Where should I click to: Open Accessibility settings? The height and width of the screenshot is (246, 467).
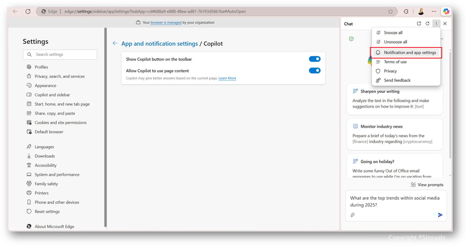[42, 165]
